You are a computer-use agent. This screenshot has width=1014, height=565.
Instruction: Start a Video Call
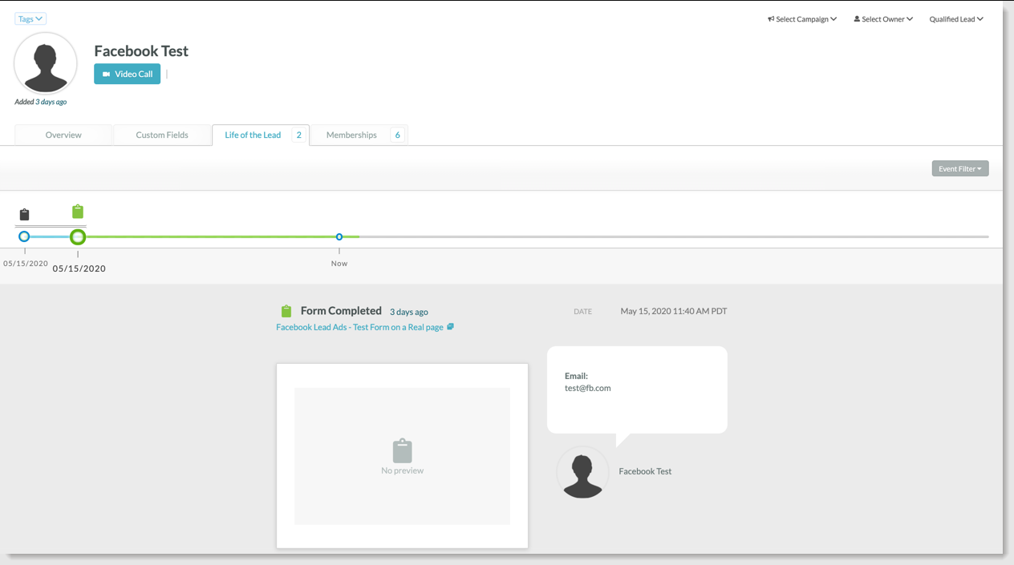pos(127,74)
